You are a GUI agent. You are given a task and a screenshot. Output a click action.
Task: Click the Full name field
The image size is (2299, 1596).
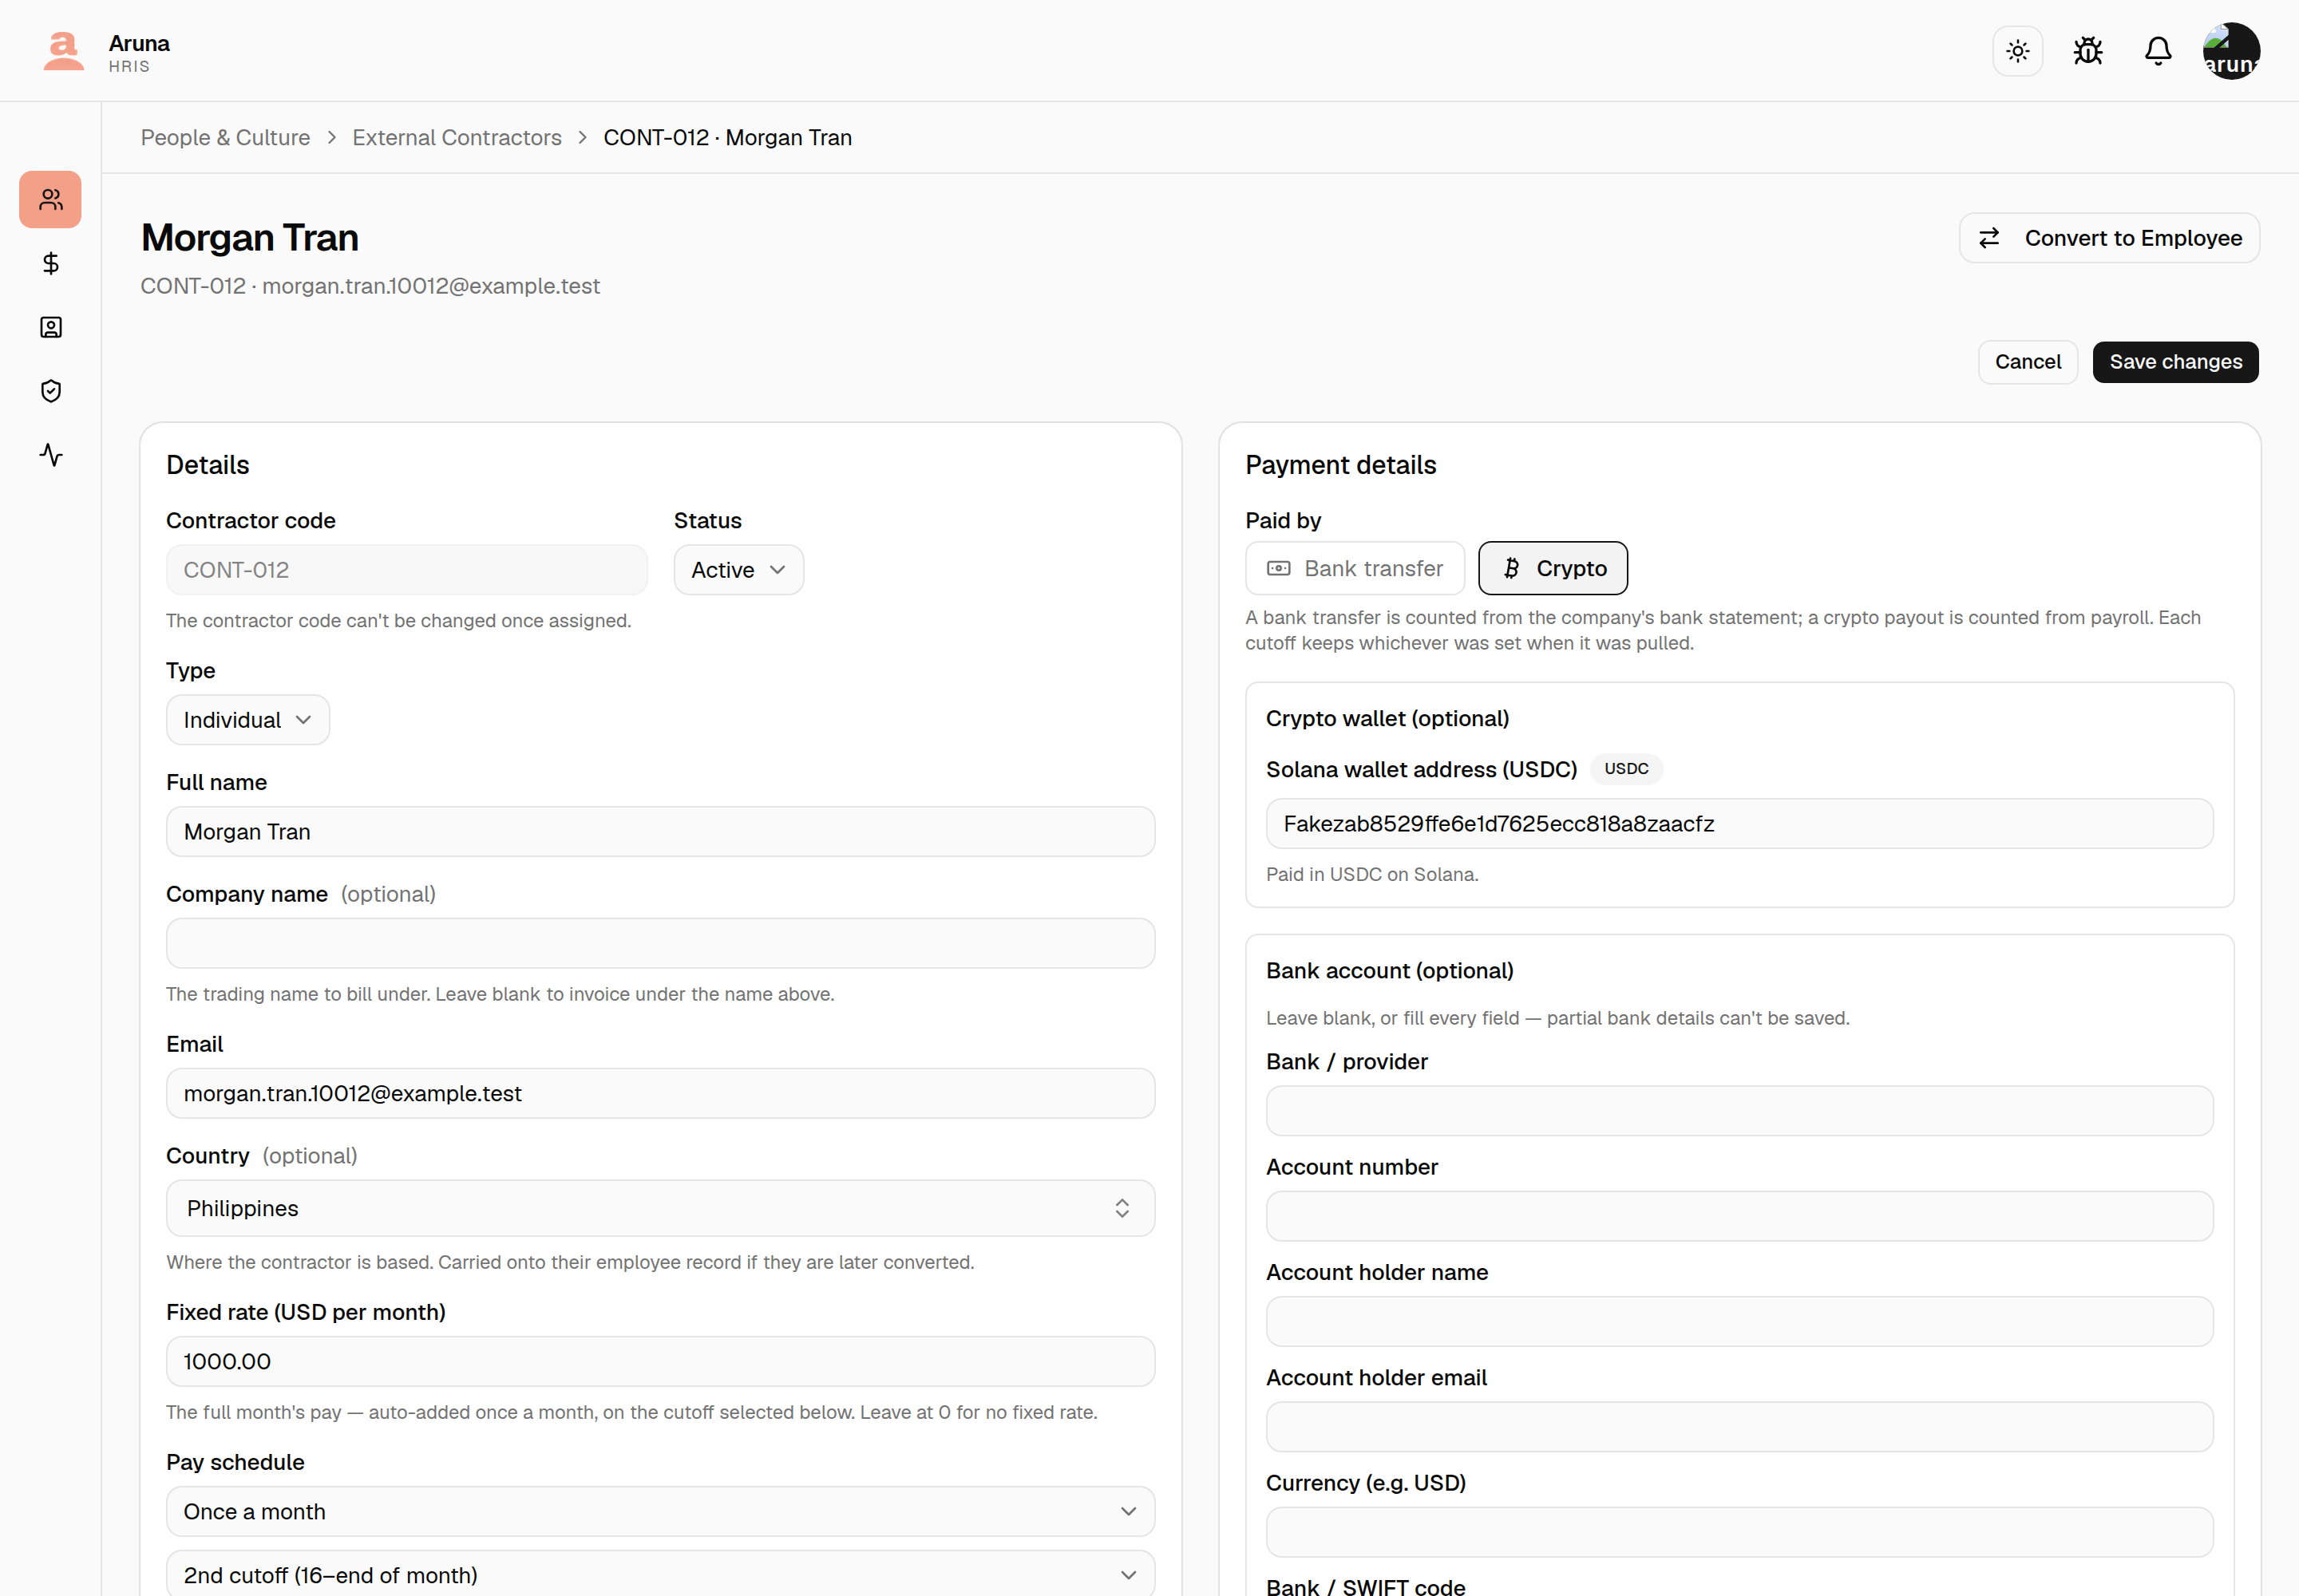(x=660, y=832)
